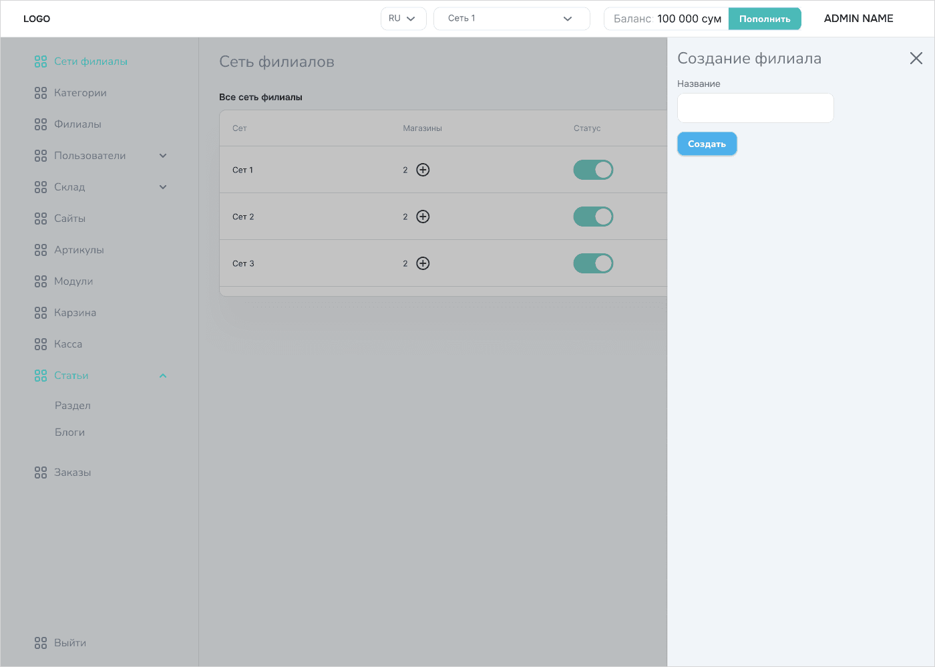The image size is (935, 667).
Task: Open the RU language dropdown
Action: click(x=403, y=19)
